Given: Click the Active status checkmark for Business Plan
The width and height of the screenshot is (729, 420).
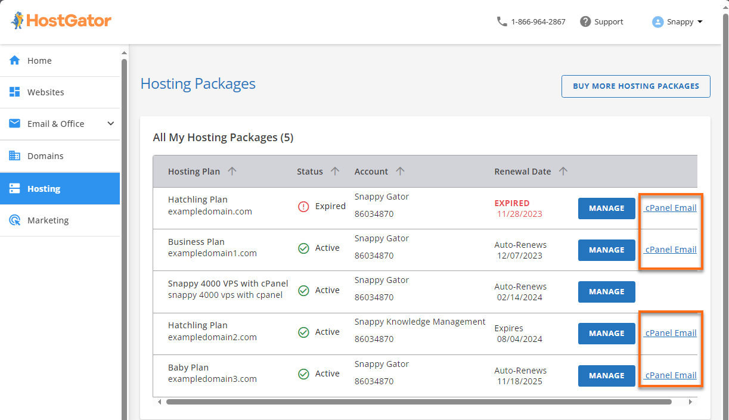Looking at the screenshot, I should (x=303, y=248).
